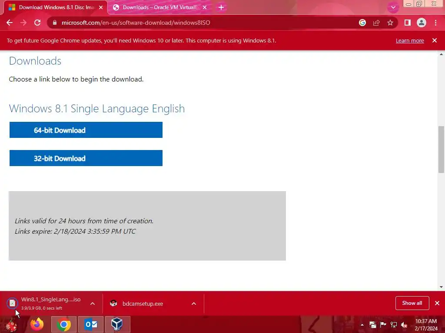This screenshot has height=333, width=445.
Task: Click the Downloads heading text
Action: click(35, 61)
